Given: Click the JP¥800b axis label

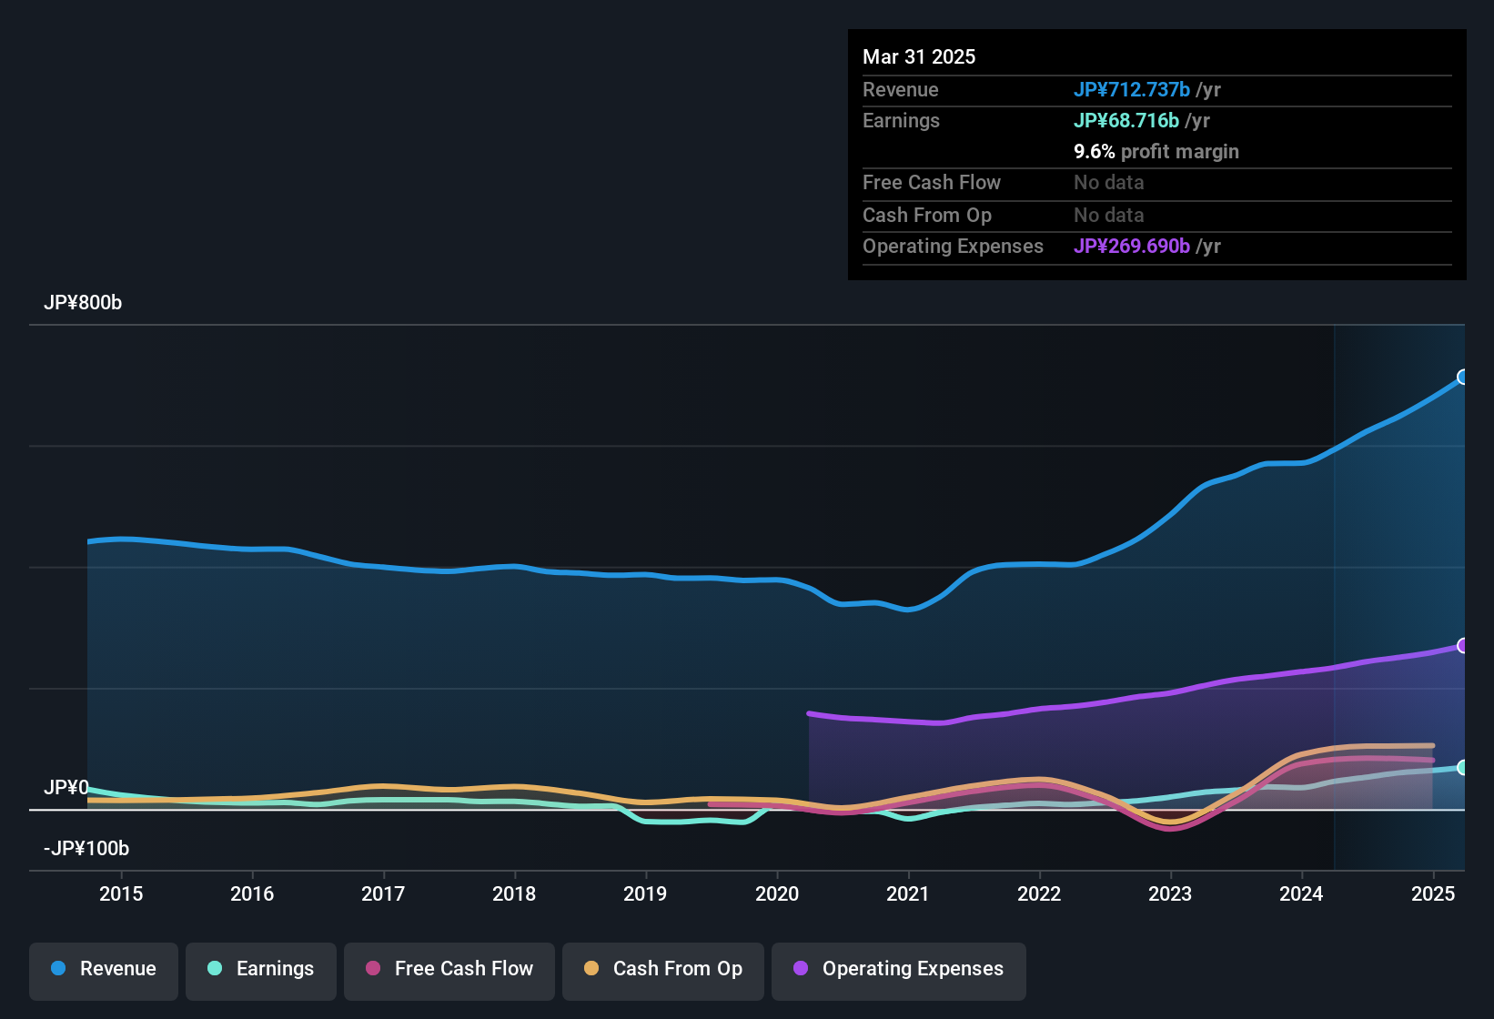Looking at the screenshot, I should tap(83, 303).
